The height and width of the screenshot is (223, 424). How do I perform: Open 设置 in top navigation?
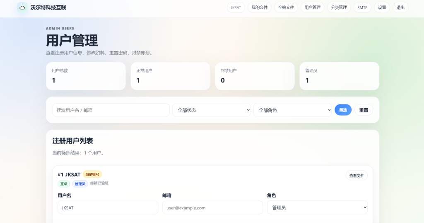click(x=382, y=7)
